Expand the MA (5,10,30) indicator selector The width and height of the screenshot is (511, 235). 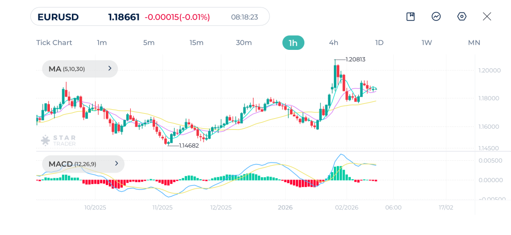point(80,69)
